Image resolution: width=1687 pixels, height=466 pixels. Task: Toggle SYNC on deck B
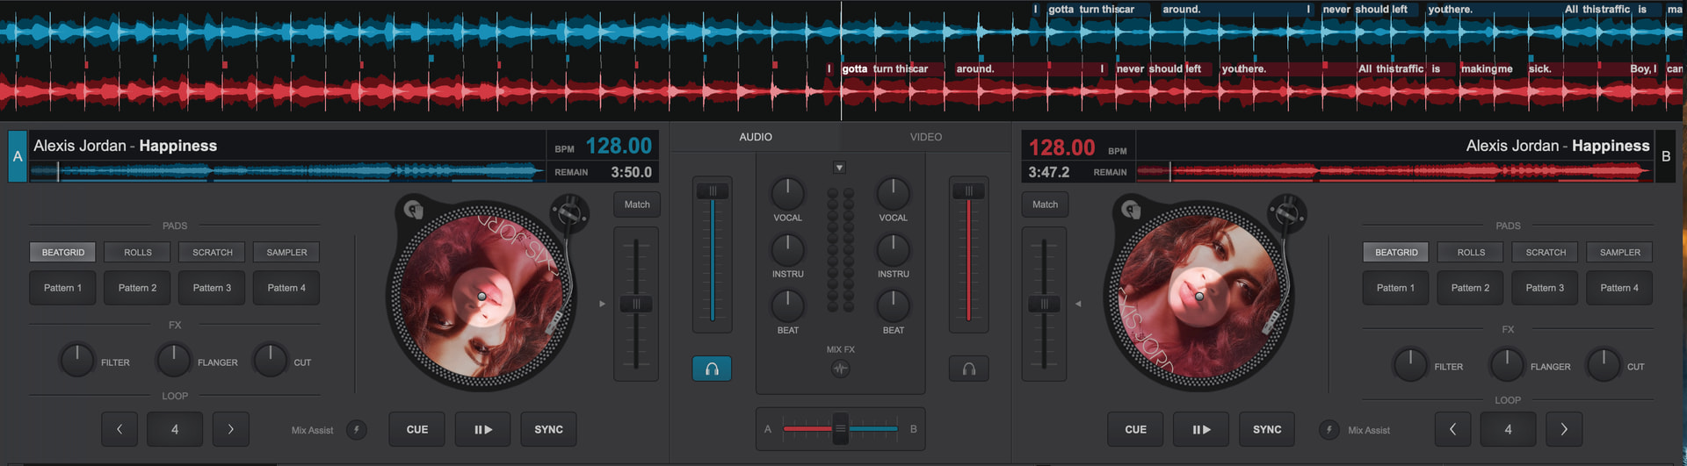(x=1266, y=429)
